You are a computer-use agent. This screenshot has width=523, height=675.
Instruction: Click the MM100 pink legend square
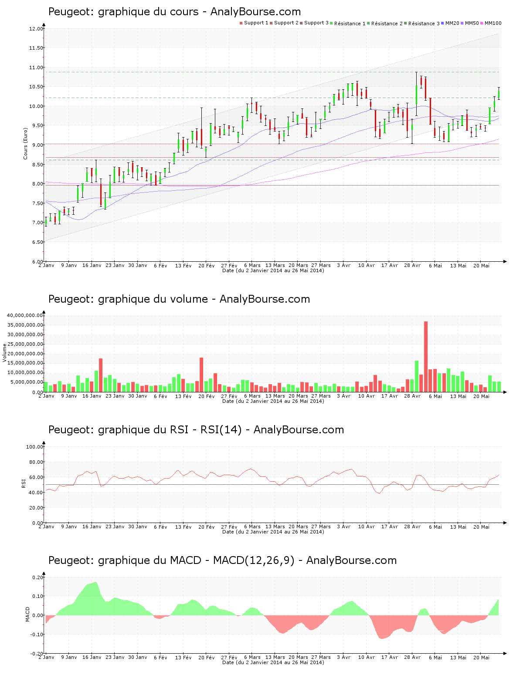482,23
